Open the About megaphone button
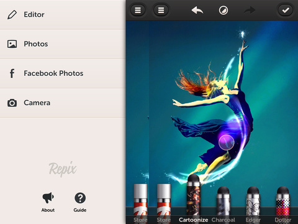Image resolution: width=298 pixels, height=224 pixels. click(x=48, y=202)
